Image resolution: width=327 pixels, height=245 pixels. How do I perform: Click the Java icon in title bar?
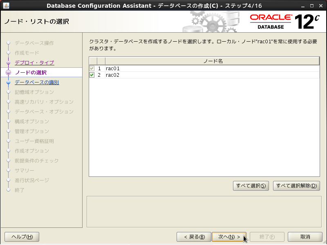pyautogui.click(x=6, y=5)
